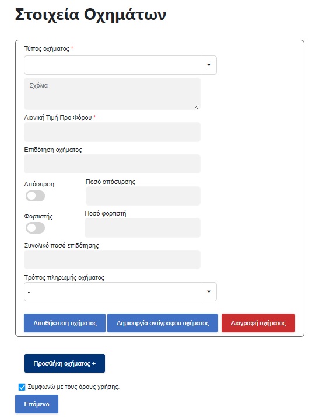Proceed with the Επόμενο button

tap(37, 404)
